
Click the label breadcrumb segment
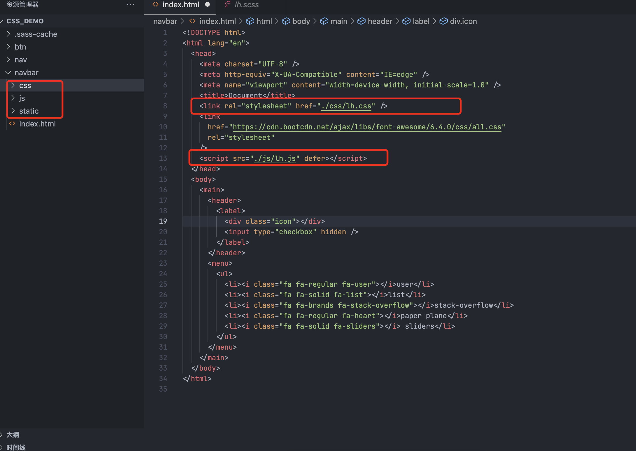(421, 21)
